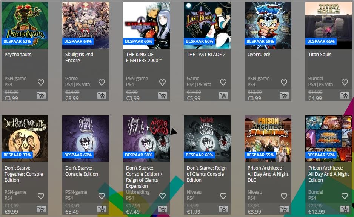Viewport: 354px width, 217px height.
Task: Toggle wishlist heart for Psychonauts
Action: (41, 82)
